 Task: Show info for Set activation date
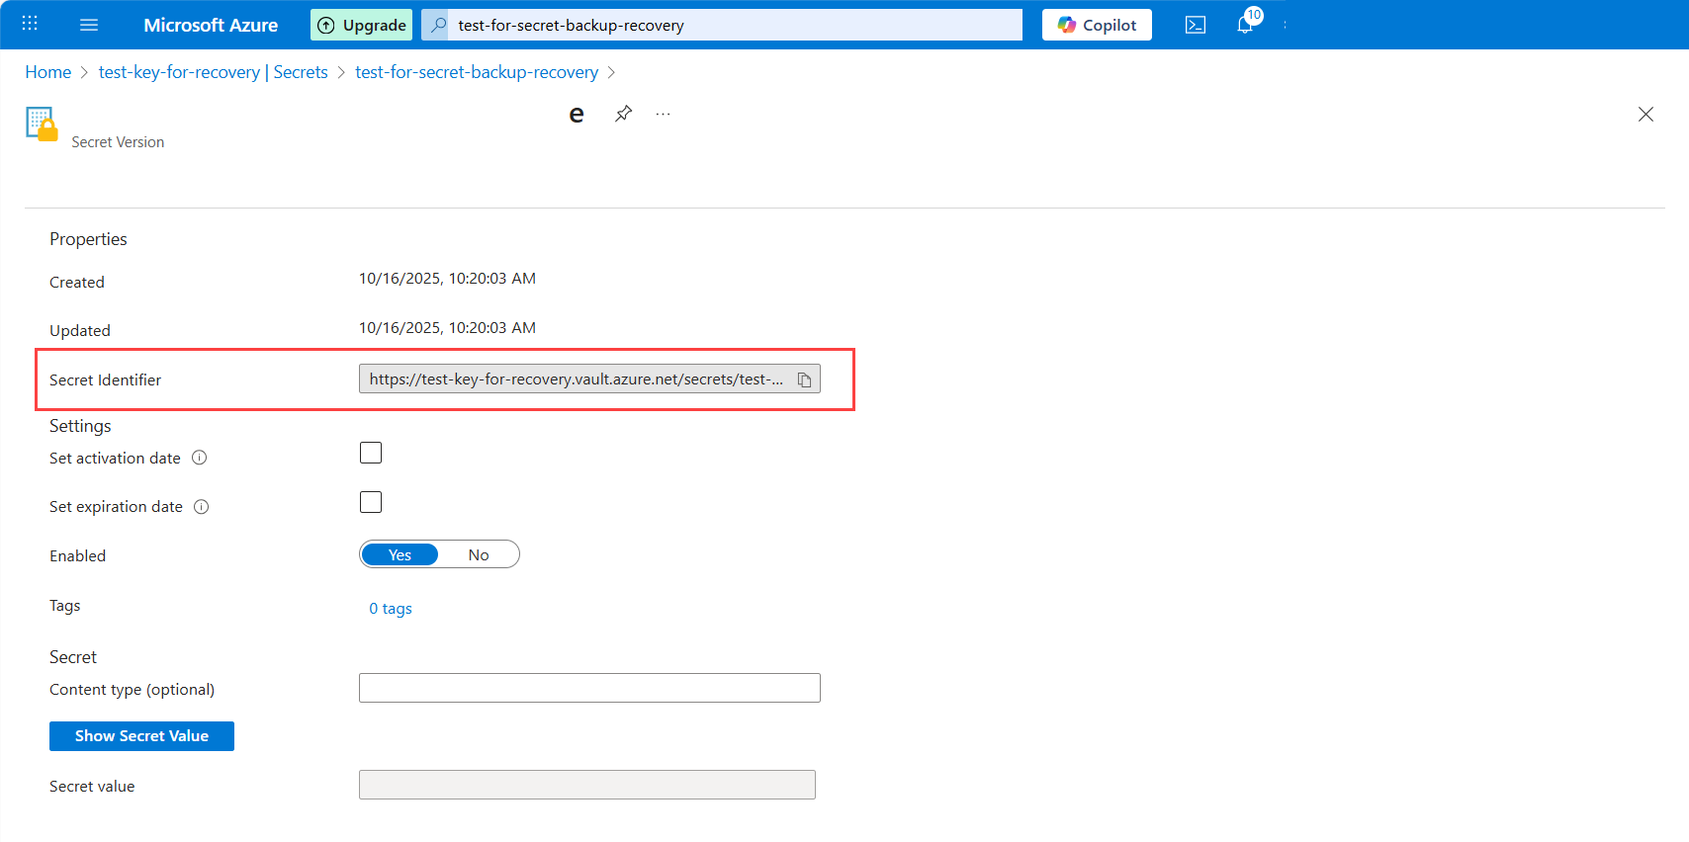click(x=199, y=458)
